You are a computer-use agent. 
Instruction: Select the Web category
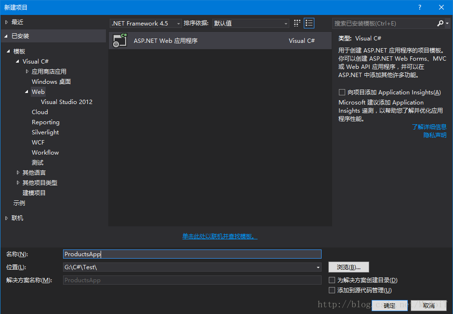point(38,92)
